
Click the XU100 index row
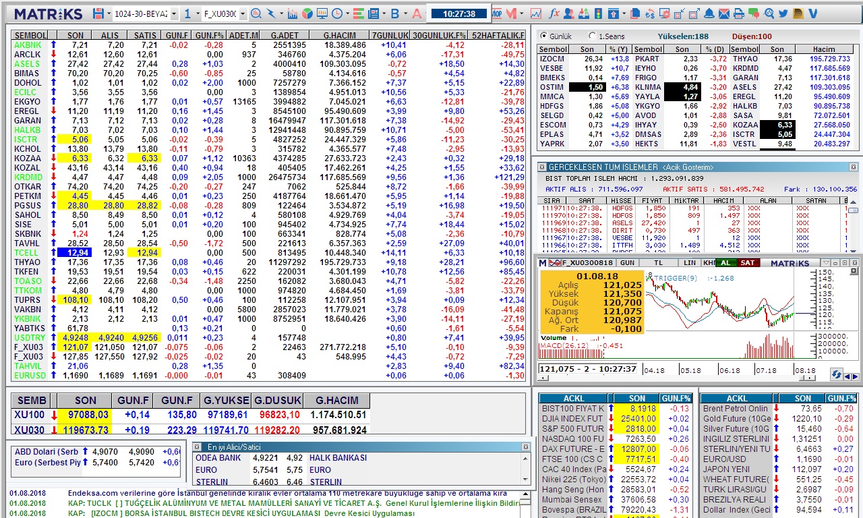(191, 415)
